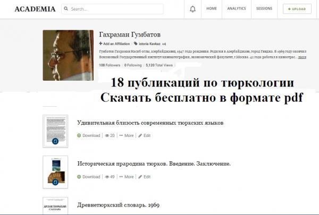Click Edit on the second paper
319x215 pixels.
[x=145, y=177]
